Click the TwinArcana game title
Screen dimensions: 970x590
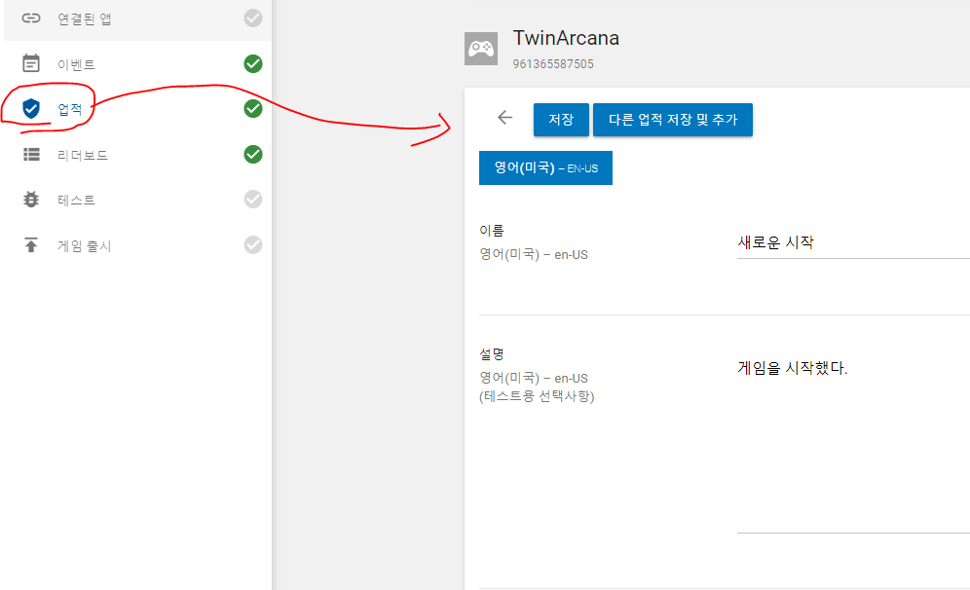point(566,38)
